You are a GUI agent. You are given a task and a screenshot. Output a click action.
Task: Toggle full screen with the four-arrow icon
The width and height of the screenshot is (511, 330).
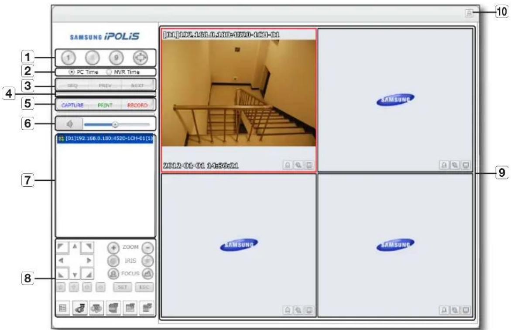pyautogui.click(x=141, y=58)
